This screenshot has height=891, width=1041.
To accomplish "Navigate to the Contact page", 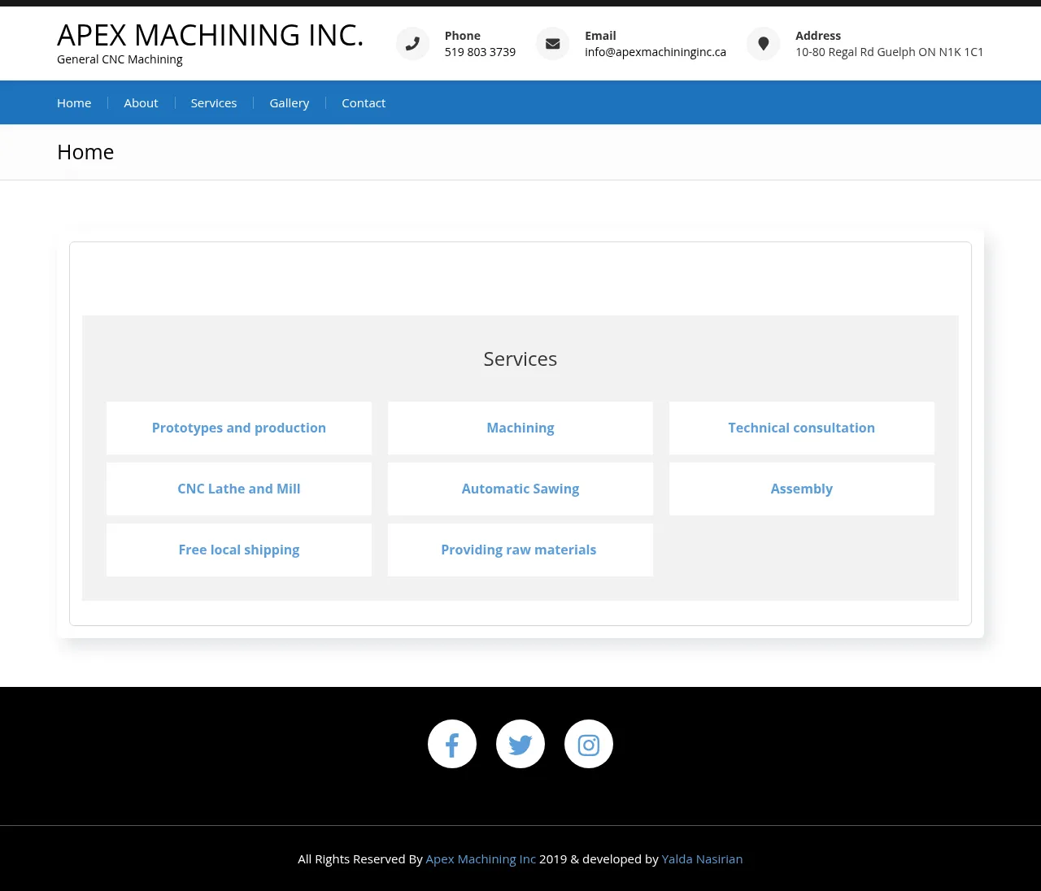I will (x=364, y=103).
